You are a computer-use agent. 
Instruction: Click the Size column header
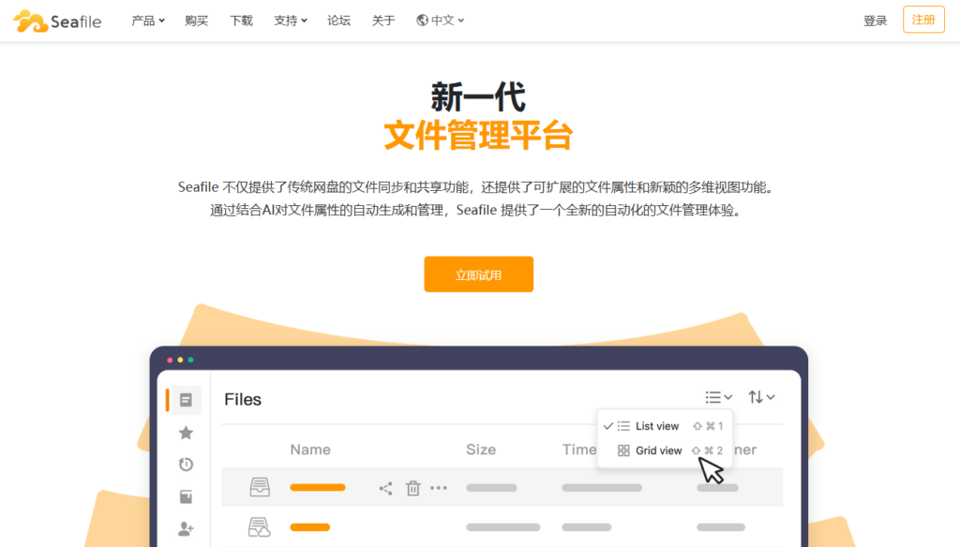click(481, 450)
